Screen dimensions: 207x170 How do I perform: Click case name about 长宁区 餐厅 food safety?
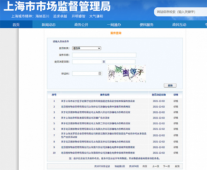point(98,101)
